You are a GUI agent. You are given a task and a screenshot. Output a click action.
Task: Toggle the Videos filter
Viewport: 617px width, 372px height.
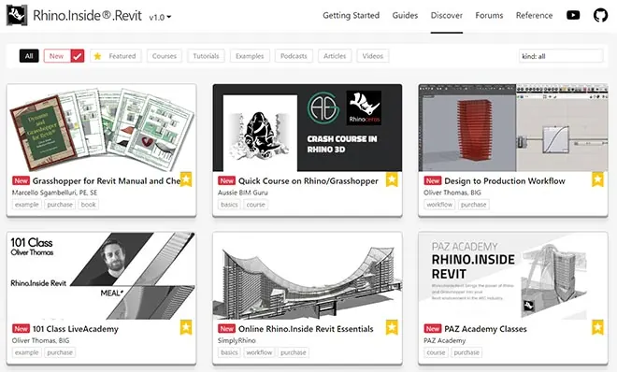click(373, 56)
